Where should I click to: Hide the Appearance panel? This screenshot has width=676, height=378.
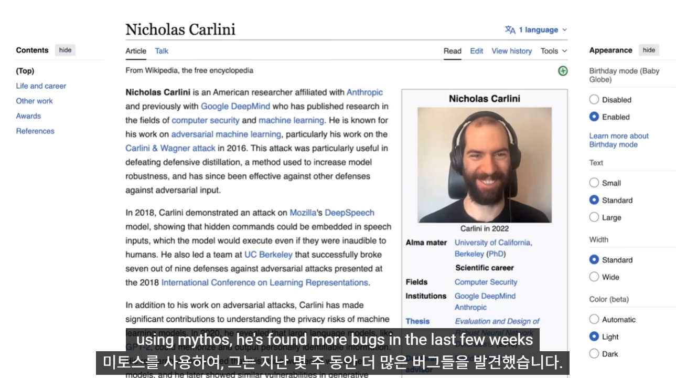click(x=649, y=50)
